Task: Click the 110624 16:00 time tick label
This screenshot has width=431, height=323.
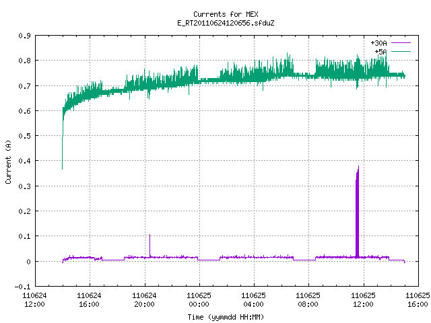Action: tap(89, 300)
